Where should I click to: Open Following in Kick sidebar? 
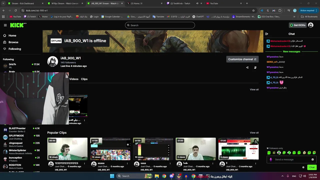(x=15, y=49)
